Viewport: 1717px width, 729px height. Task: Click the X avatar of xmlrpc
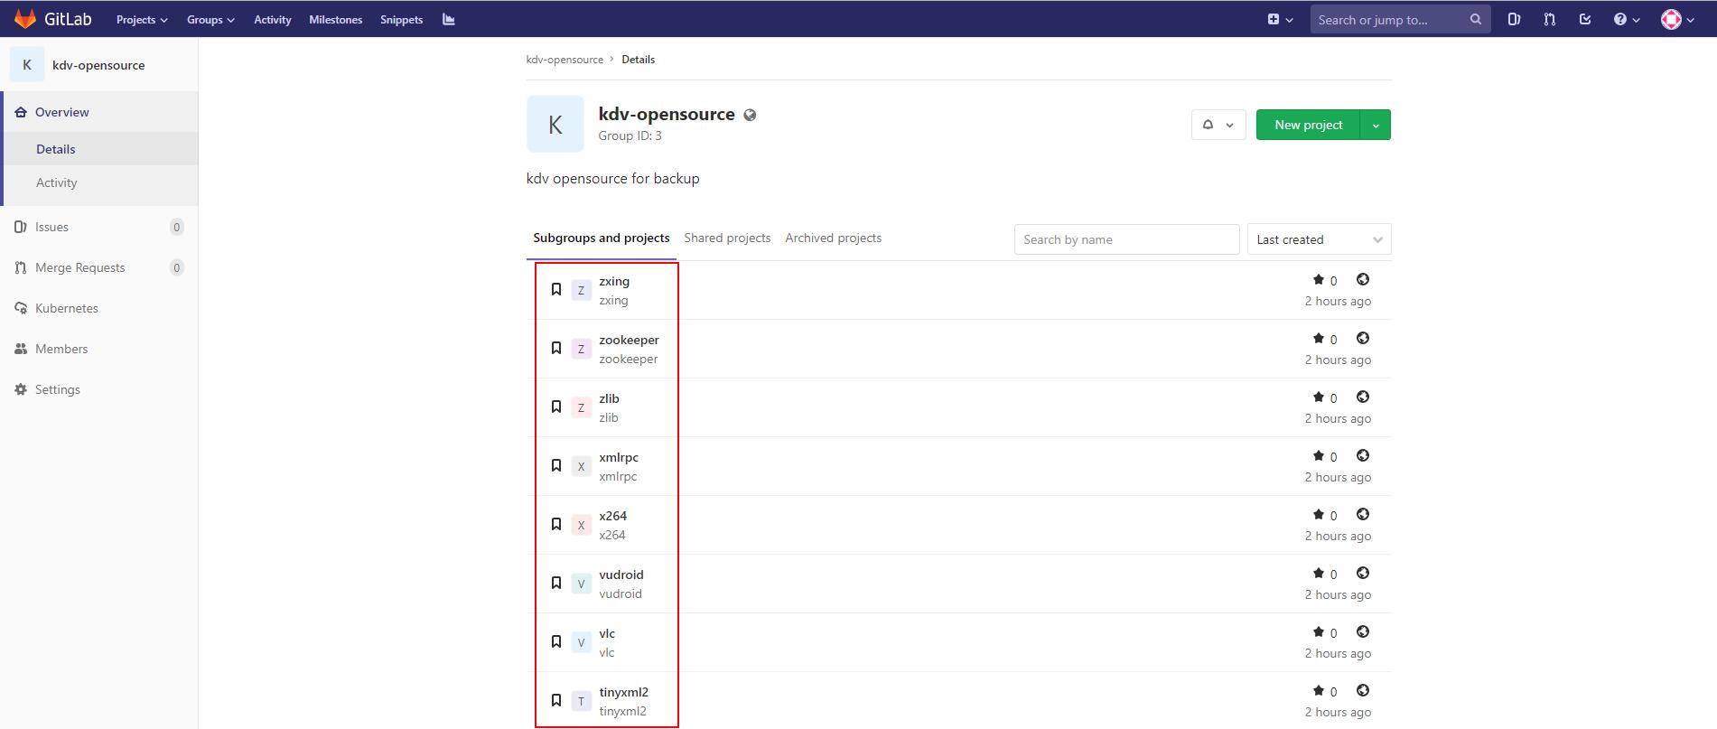pyautogui.click(x=581, y=466)
